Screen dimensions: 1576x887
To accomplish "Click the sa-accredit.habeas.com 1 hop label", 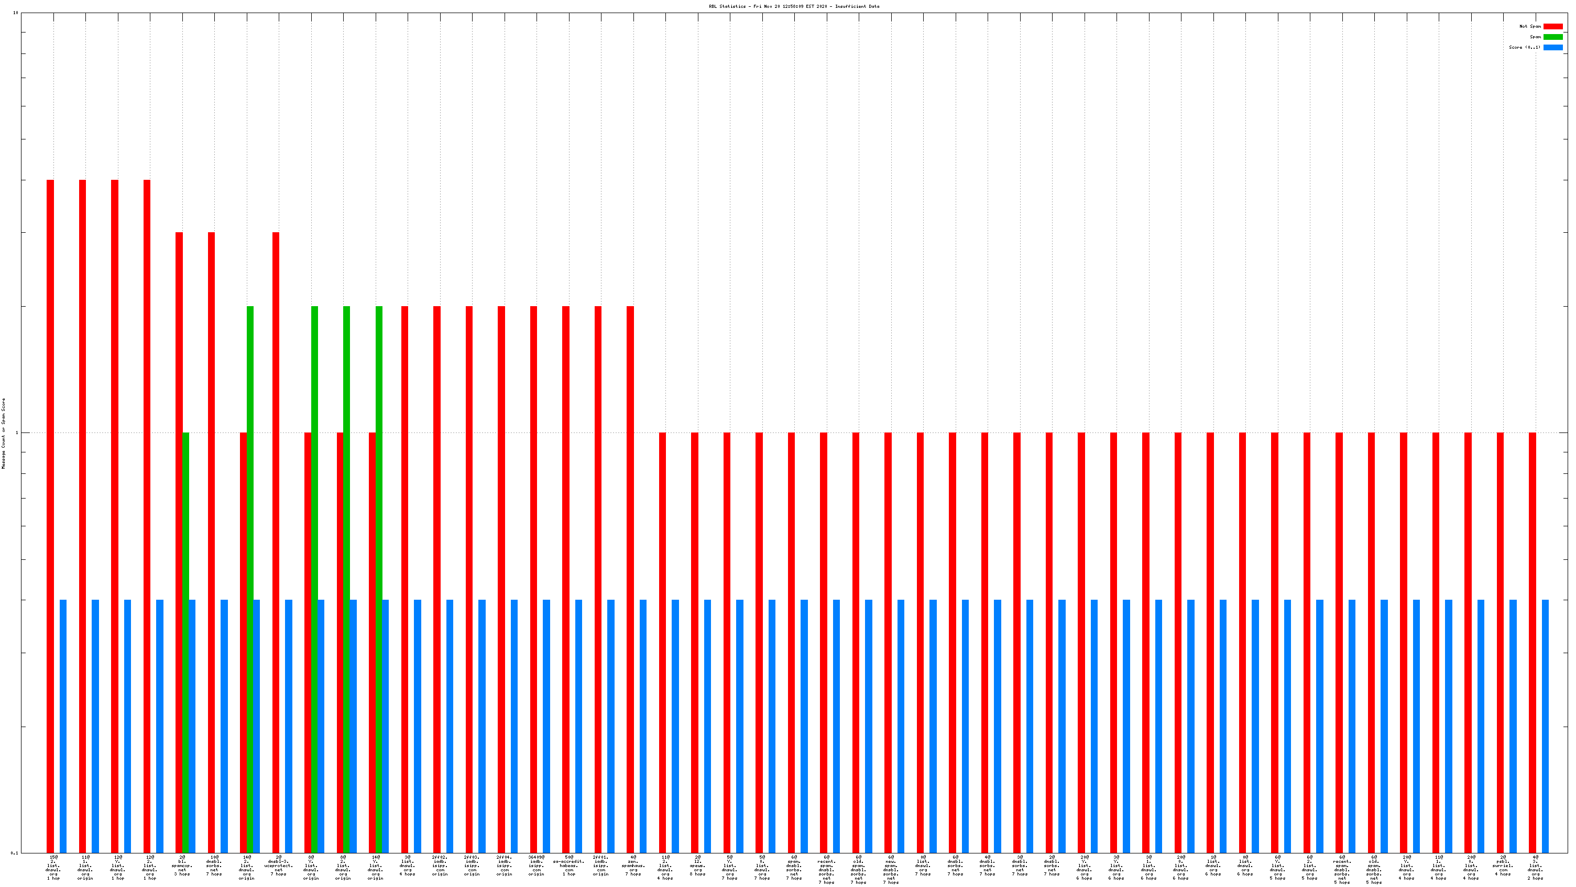I will click(568, 865).
